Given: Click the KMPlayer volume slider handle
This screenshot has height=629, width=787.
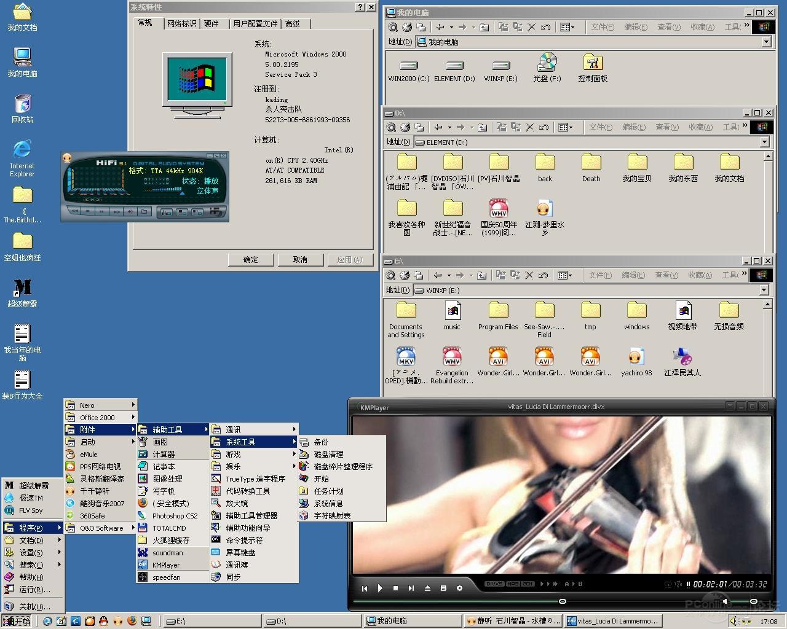Looking at the screenshot, I should [754, 601].
